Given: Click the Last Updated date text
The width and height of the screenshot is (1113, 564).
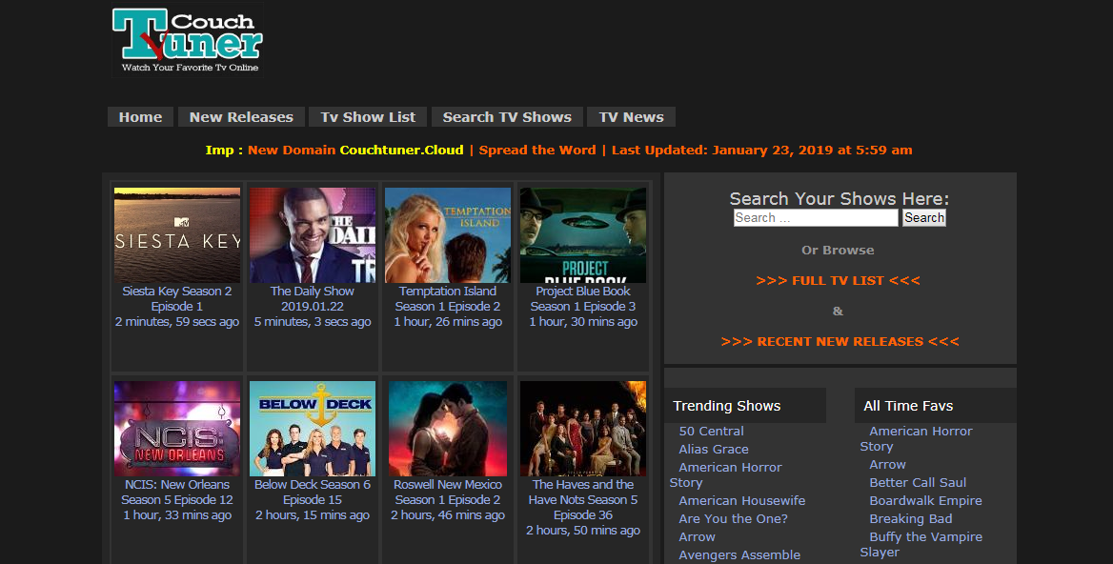Looking at the screenshot, I should tap(761, 150).
